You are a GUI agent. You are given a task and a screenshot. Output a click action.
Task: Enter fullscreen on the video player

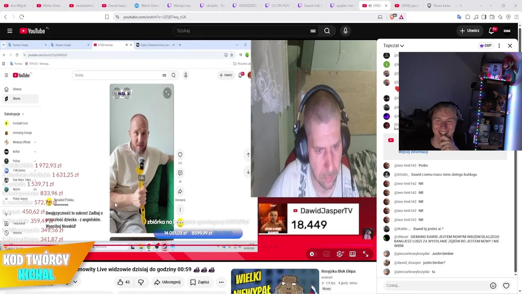point(366,254)
